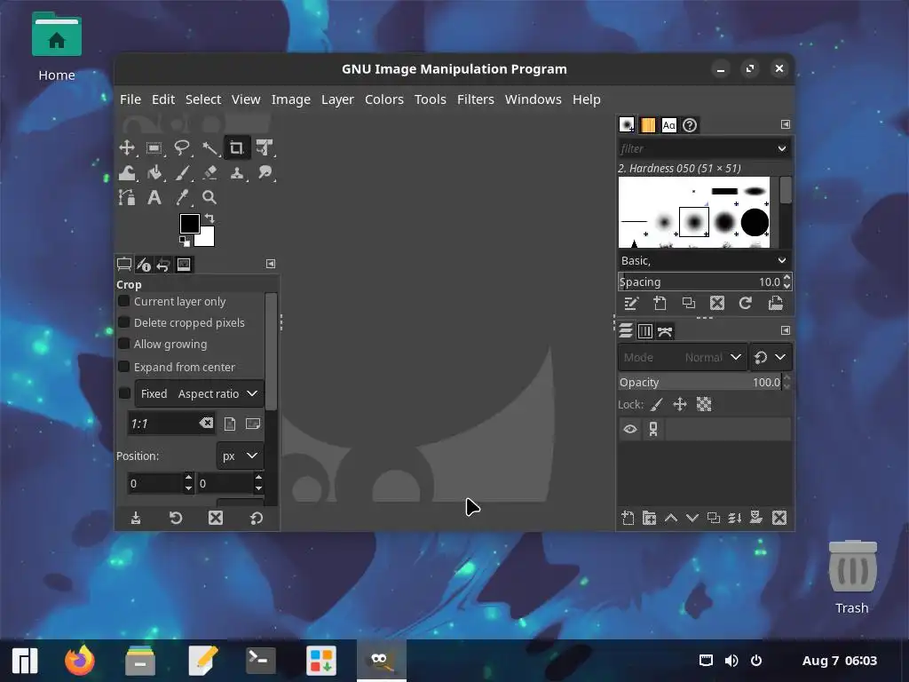
Task: Open the Windows menu
Action: click(533, 99)
